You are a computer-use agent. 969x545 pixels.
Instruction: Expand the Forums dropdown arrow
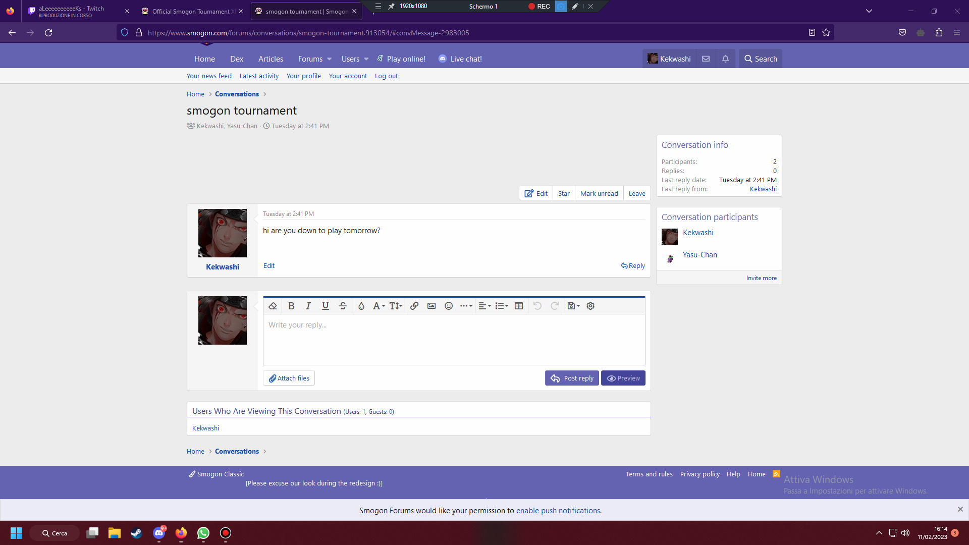330,59
